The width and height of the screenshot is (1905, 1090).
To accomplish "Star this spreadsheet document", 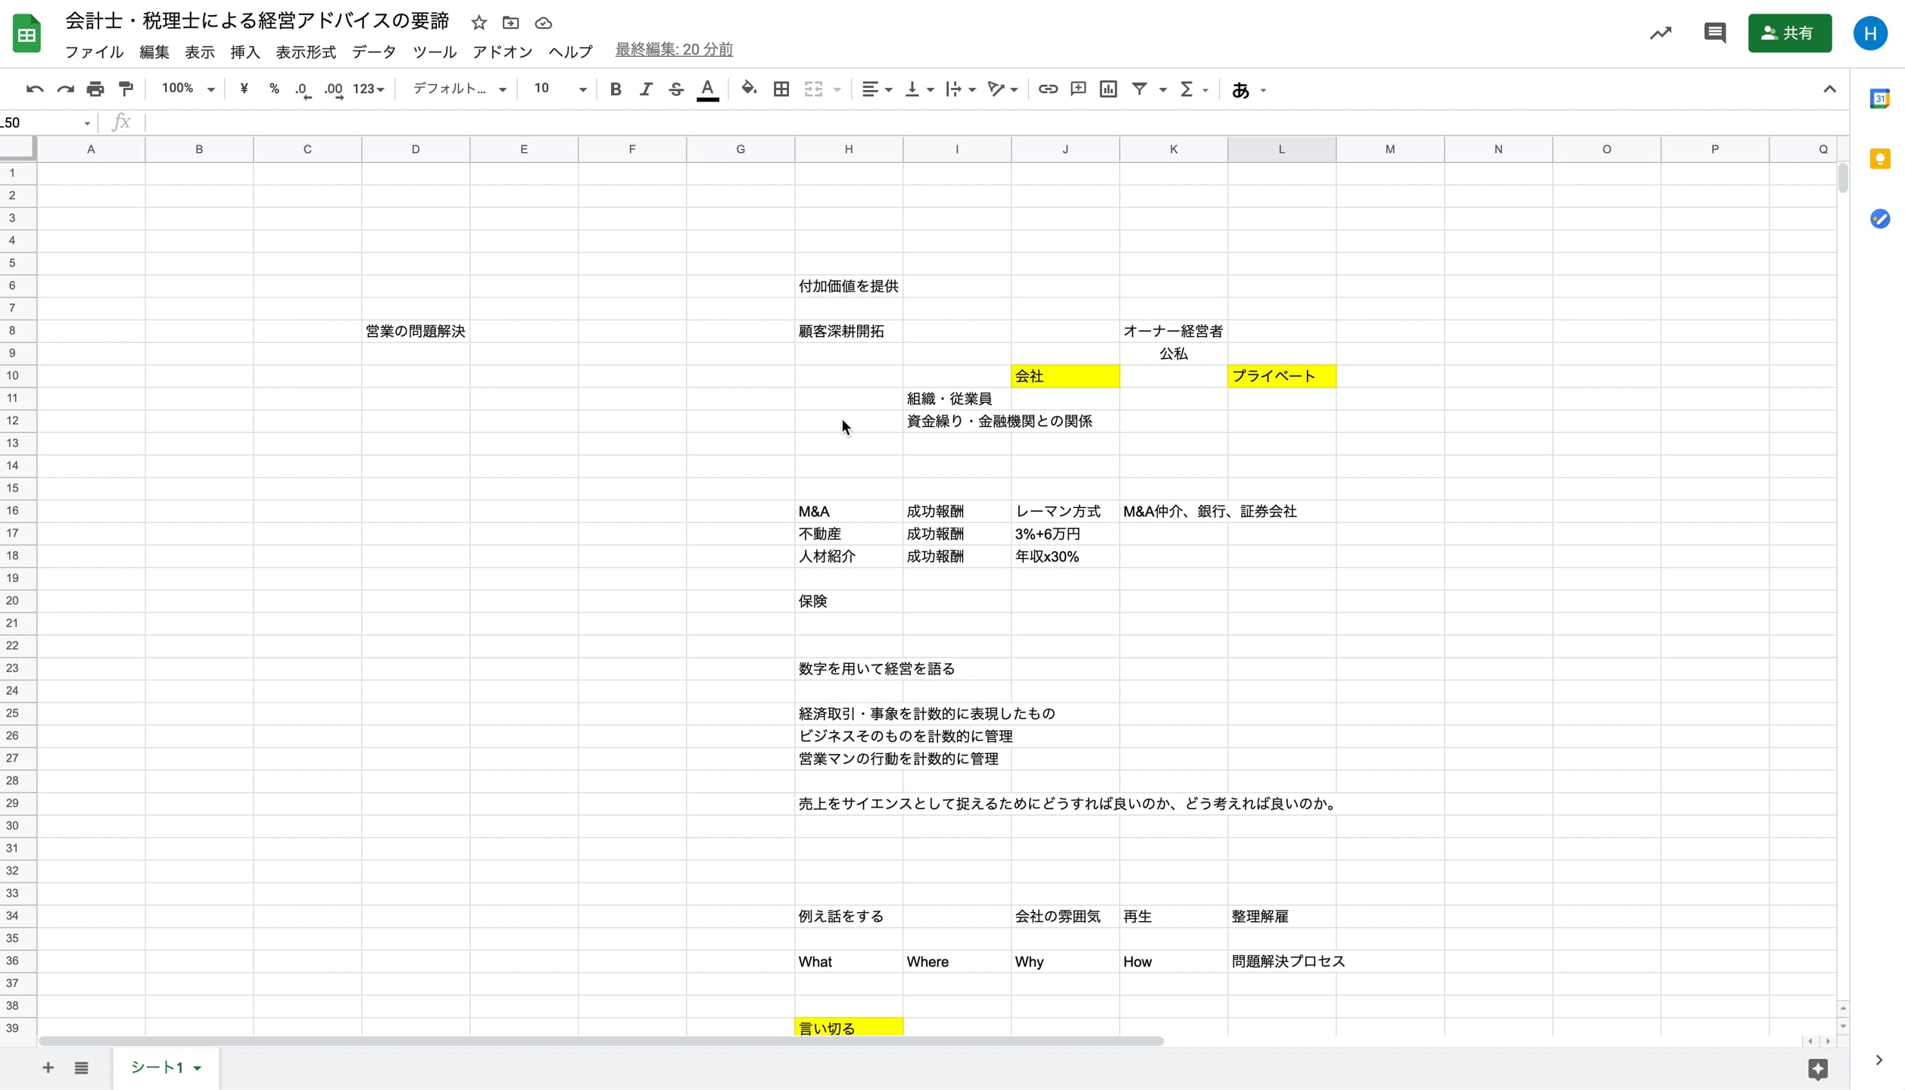I will [479, 23].
